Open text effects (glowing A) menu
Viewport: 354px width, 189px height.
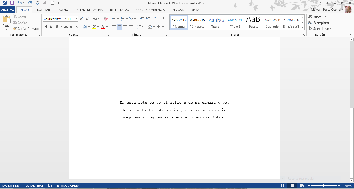coord(85,27)
